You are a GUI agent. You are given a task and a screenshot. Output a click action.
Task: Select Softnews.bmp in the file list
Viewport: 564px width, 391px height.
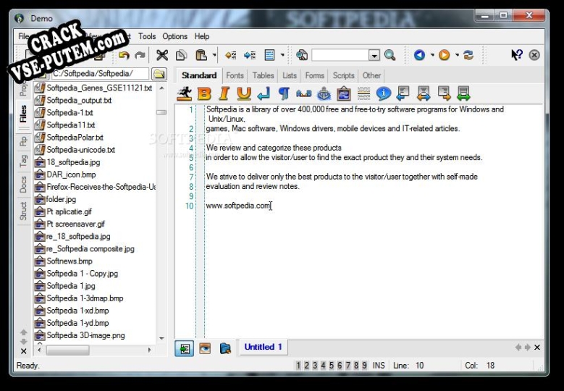tap(70, 261)
